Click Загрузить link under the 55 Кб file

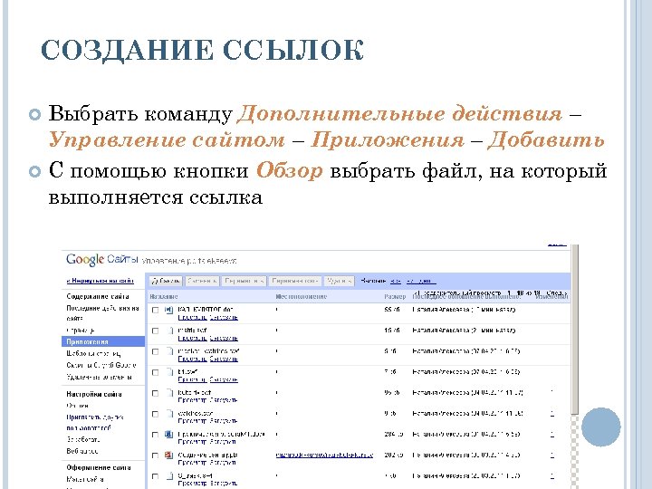[x=224, y=317]
